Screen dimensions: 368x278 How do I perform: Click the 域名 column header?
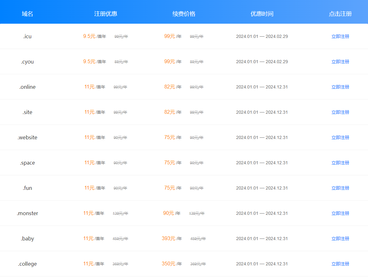28,14
